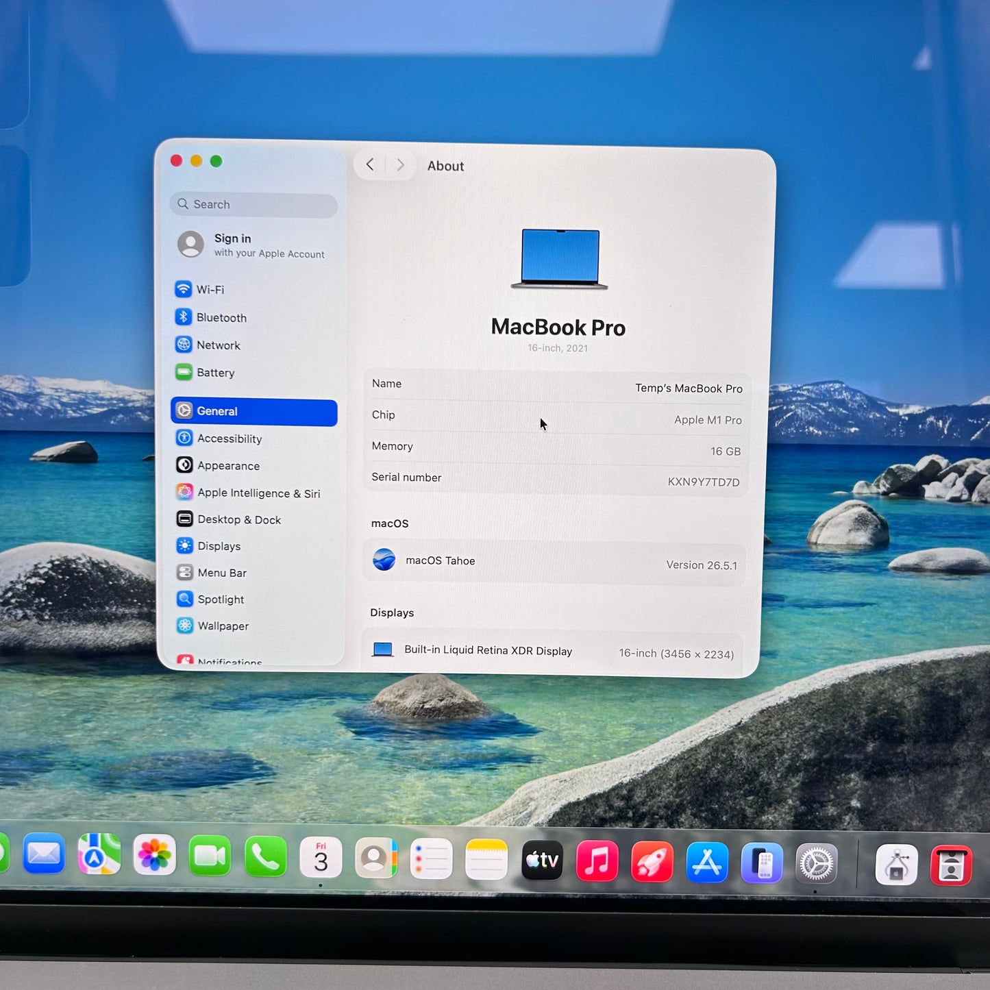Go forward with the right chevron button
Screen dimensions: 990x990
pyautogui.click(x=401, y=165)
